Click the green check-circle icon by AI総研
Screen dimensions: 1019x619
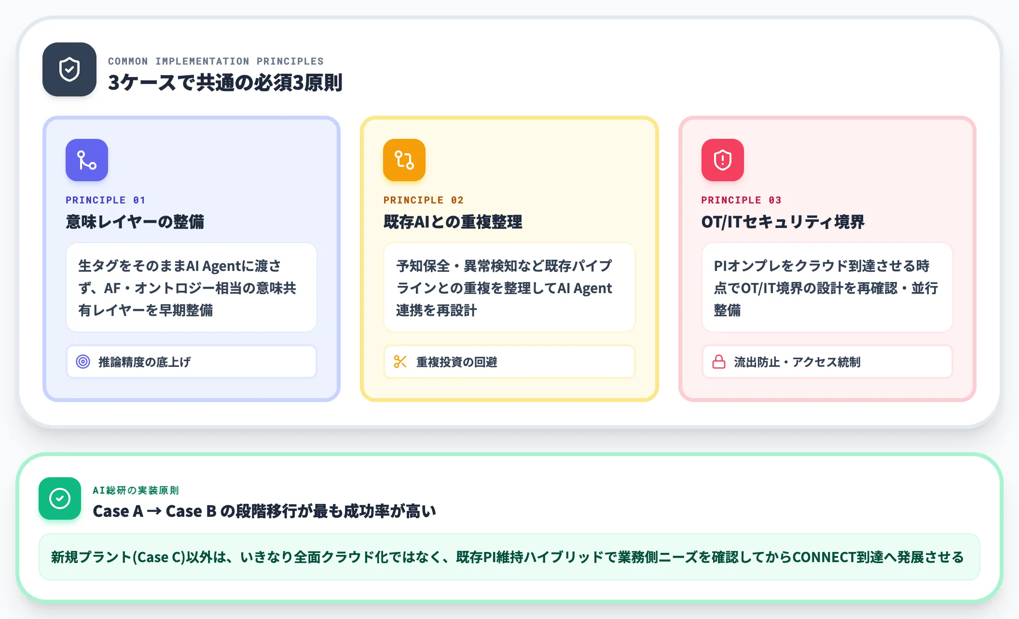pos(60,498)
